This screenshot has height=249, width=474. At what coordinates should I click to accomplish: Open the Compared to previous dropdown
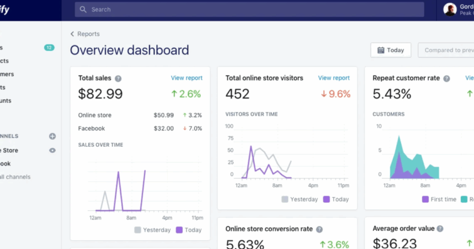tap(448, 50)
